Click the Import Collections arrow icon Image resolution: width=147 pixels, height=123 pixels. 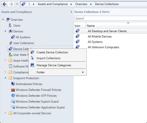pyautogui.click(x=32, y=58)
